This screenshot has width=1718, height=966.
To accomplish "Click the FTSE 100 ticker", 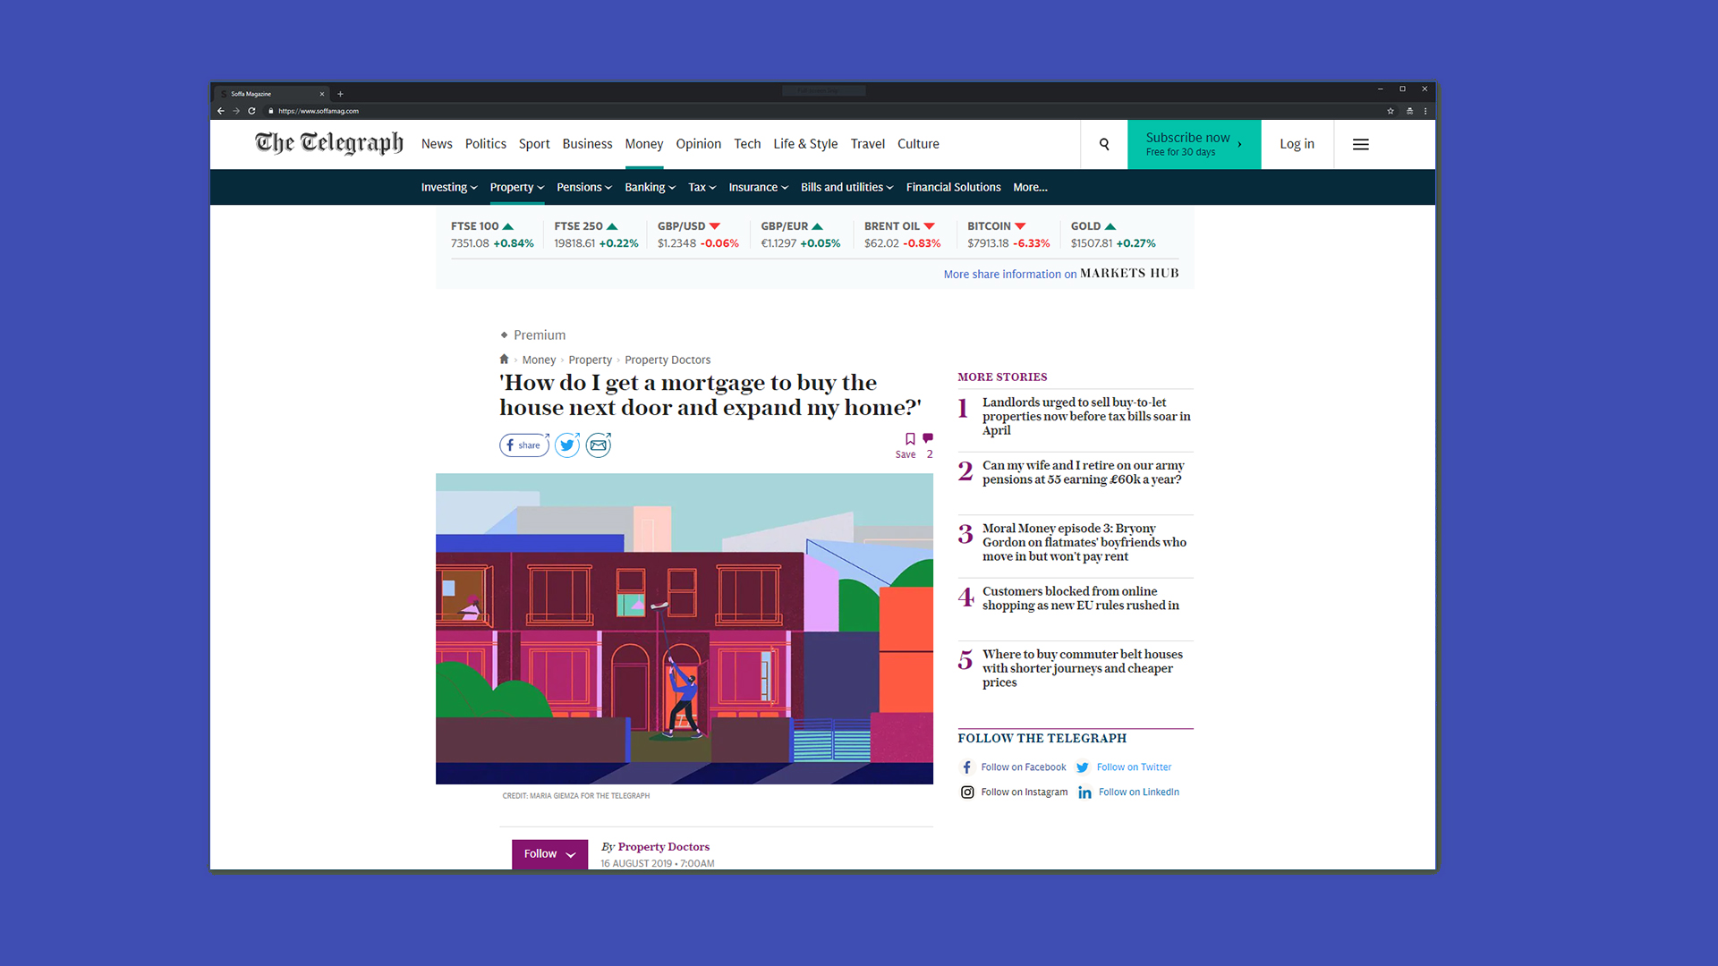I will [492, 234].
